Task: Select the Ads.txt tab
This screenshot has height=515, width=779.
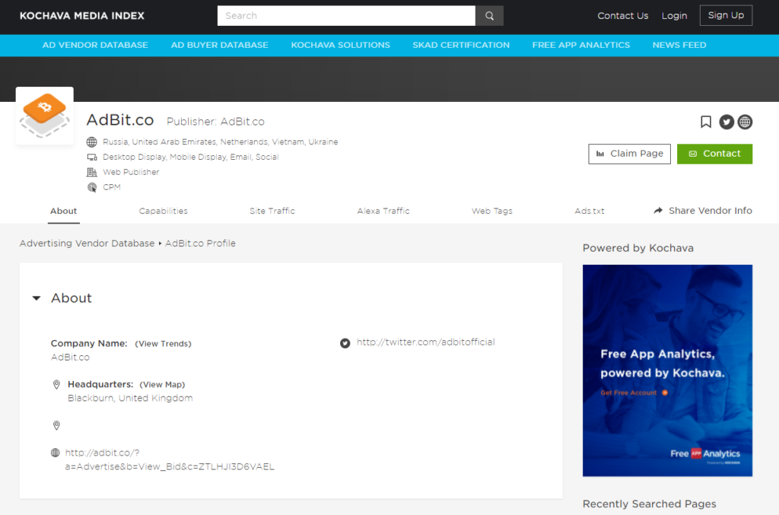Action: pyautogui.click(x=590, y=211)
